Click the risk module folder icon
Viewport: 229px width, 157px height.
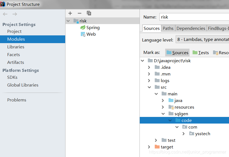coord(76,21)
